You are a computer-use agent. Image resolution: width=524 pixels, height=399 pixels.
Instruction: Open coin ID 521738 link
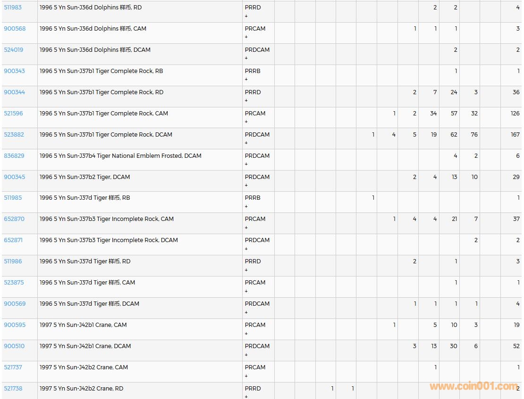tap(13, 389)
